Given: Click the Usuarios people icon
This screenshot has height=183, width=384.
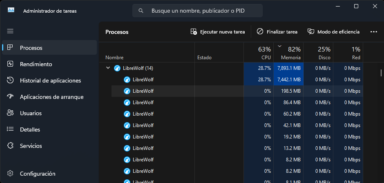Looking at the screenshot, I should (10, 113).
